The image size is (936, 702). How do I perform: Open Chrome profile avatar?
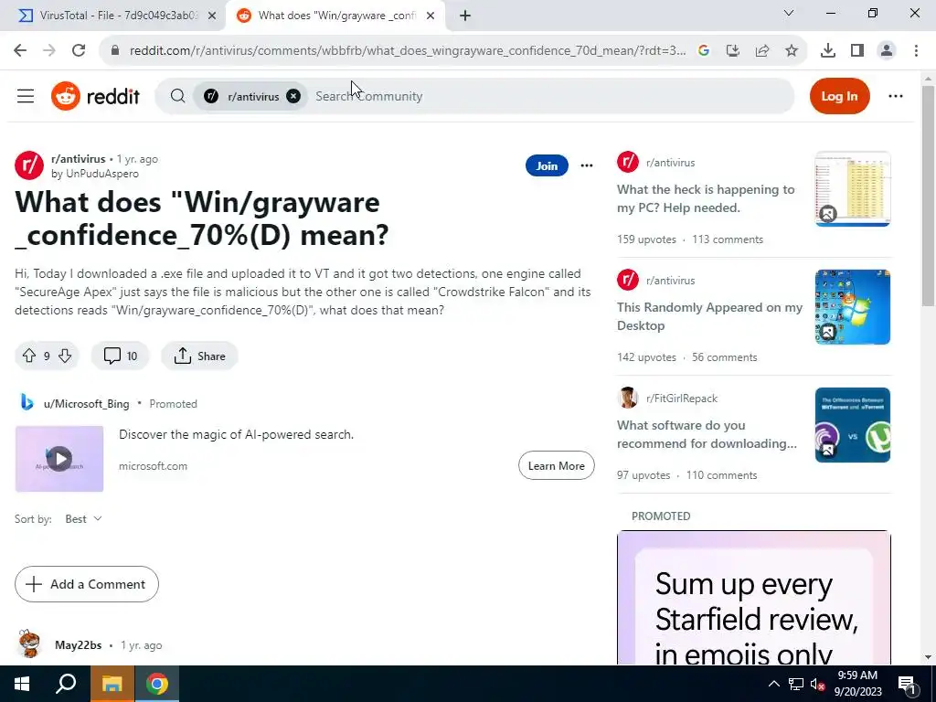(x=887, y=51)
